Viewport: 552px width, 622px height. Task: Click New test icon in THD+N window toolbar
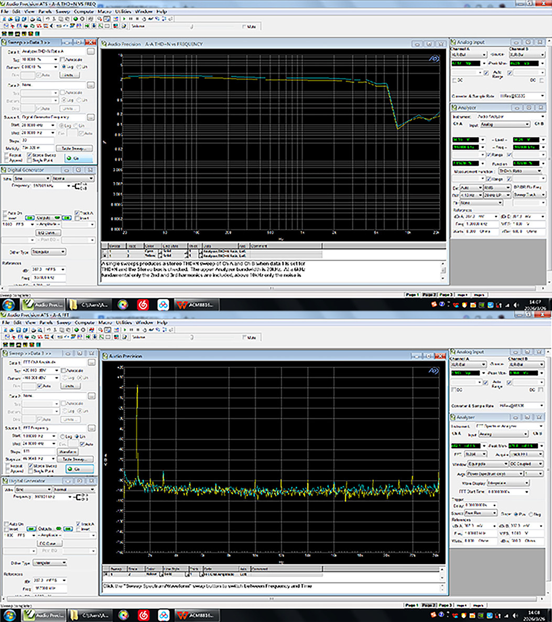[4, 19]
